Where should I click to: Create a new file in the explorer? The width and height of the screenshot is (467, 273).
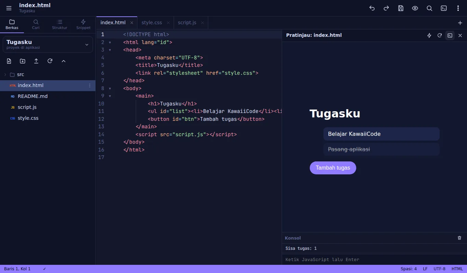[x=9, y=61]
